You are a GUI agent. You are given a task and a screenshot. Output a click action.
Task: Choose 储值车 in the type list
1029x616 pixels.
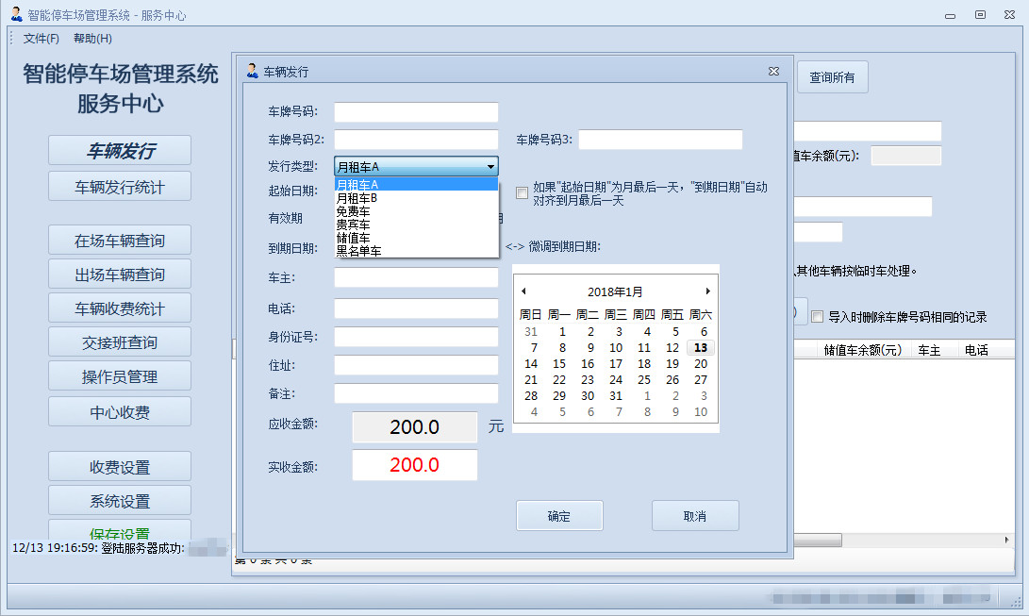[354, 238]
